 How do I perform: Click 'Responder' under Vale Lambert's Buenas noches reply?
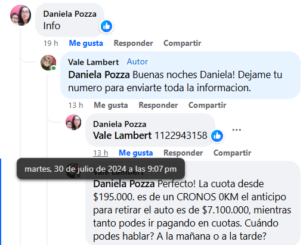pyautogui.click(x=158, y=105)
